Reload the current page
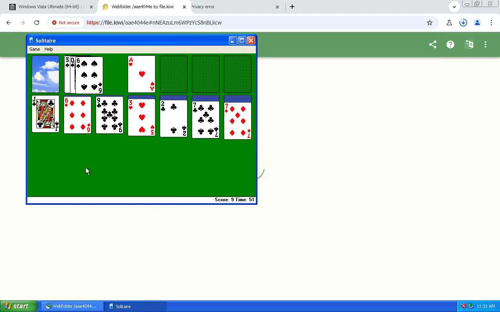 [x=37, y=23]
